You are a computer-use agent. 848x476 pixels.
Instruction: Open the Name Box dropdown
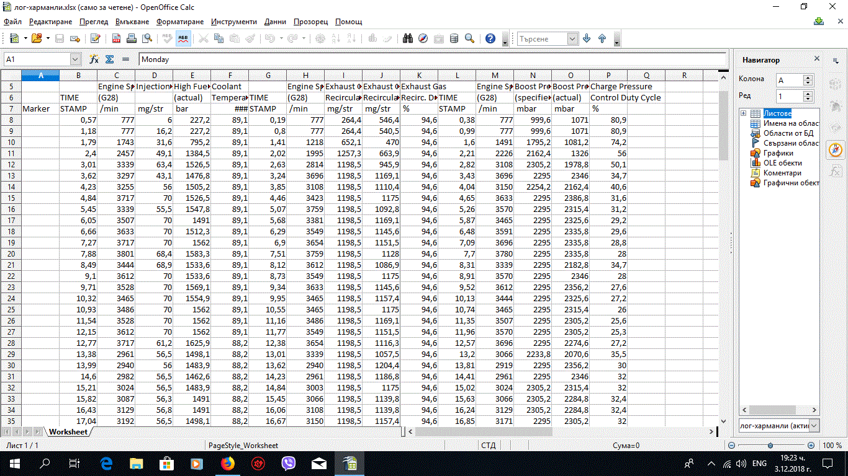tap(76, 59)
